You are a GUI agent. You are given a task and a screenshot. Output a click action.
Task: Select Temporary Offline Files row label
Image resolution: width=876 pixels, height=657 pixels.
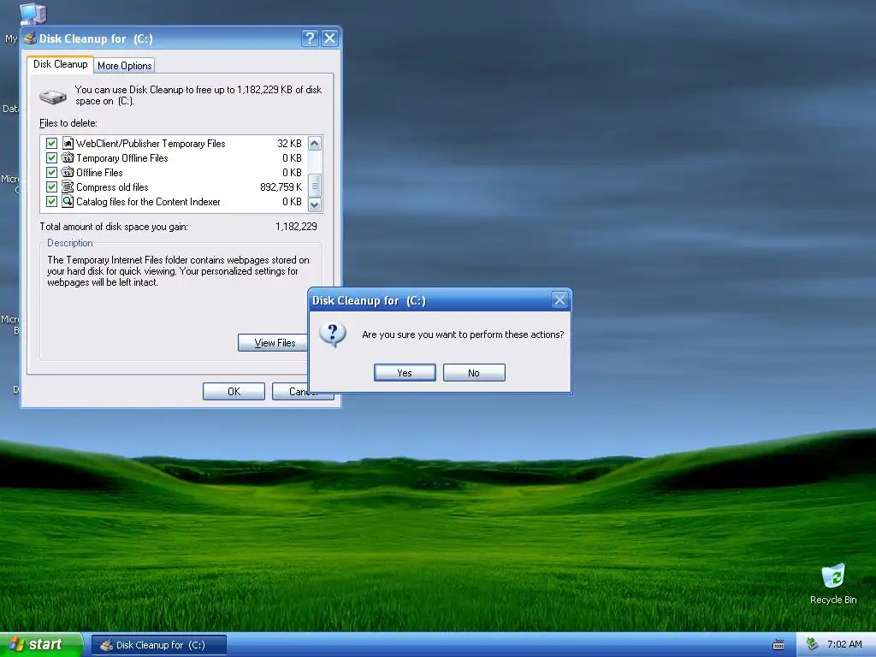(122, 158)
